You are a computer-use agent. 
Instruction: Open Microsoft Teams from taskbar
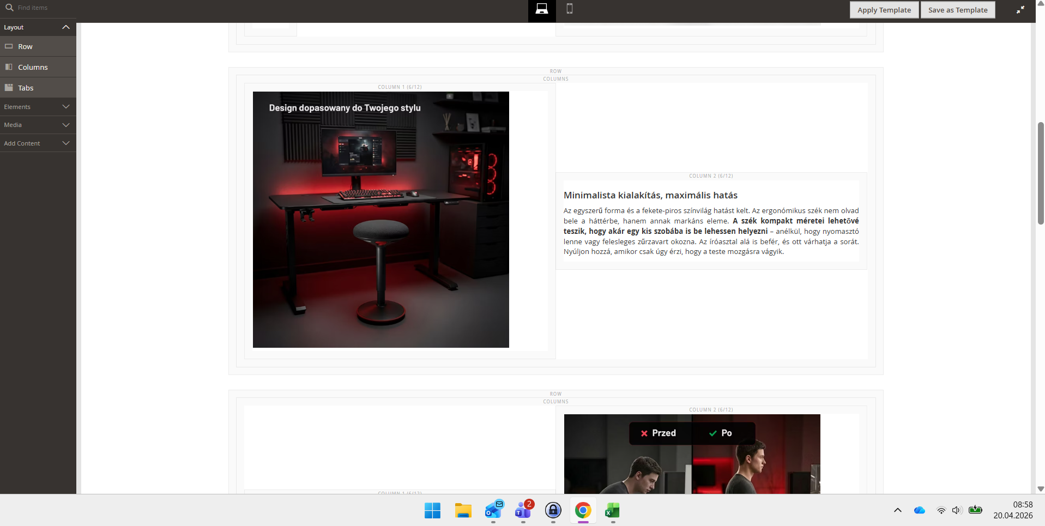pos(523,510)
